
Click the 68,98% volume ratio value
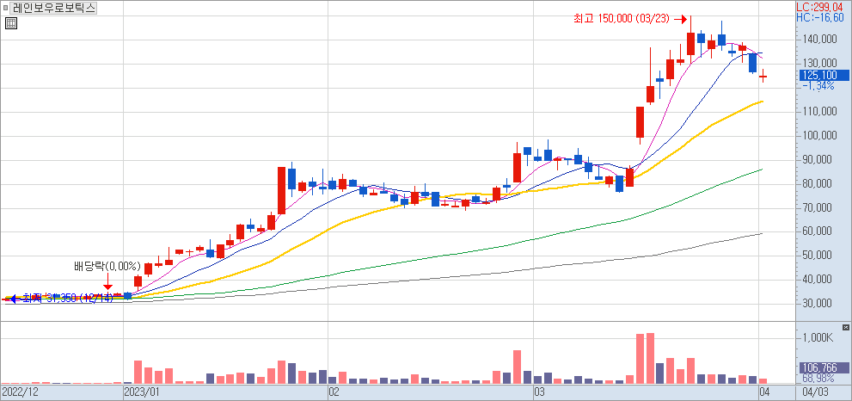click(818, 378)
